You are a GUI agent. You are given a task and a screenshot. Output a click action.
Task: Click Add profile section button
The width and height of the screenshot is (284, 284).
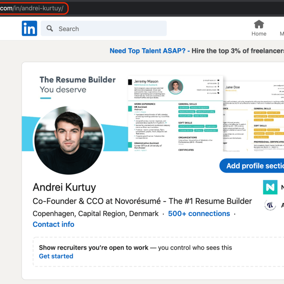(252, 166)
